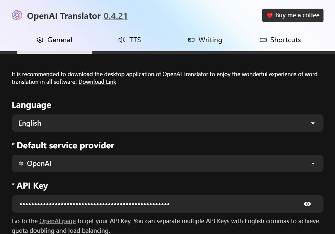Expand the Language dropdown arrow
335x234 pixels.
tap(313, 123)
